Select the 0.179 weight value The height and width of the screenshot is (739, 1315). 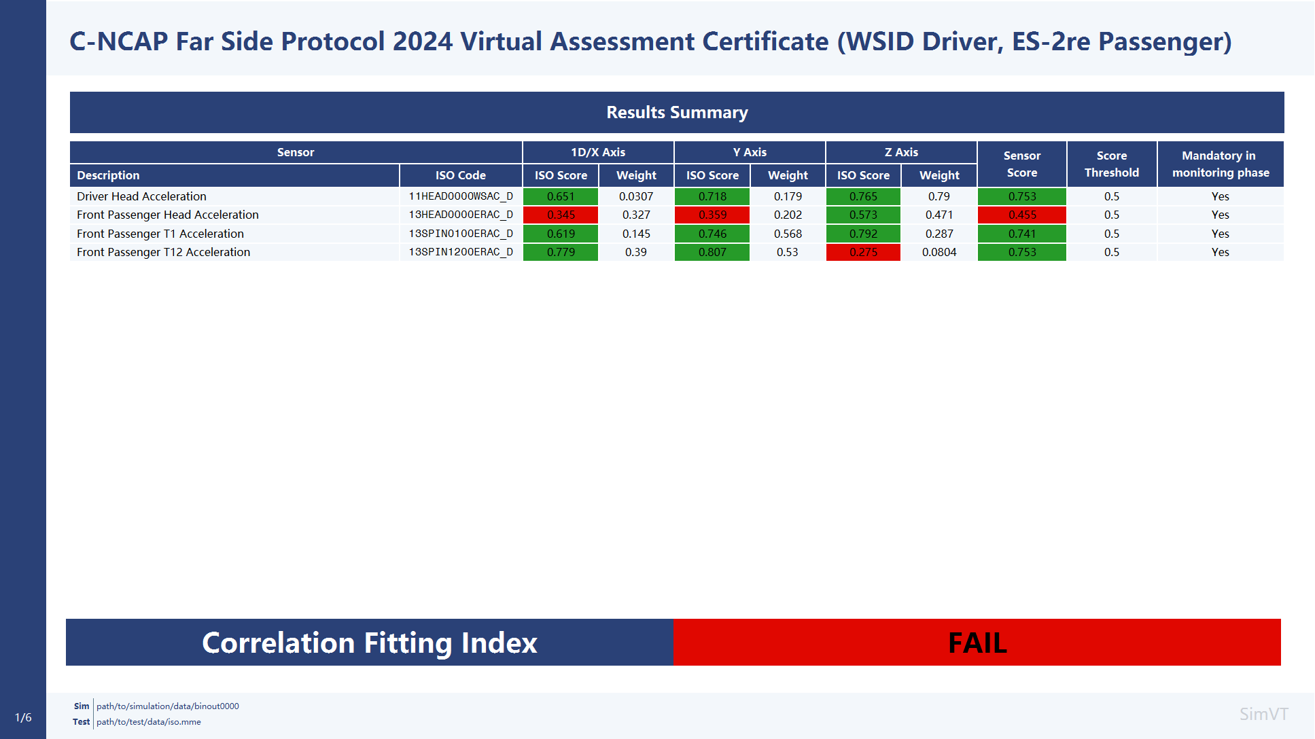point(788,196)
